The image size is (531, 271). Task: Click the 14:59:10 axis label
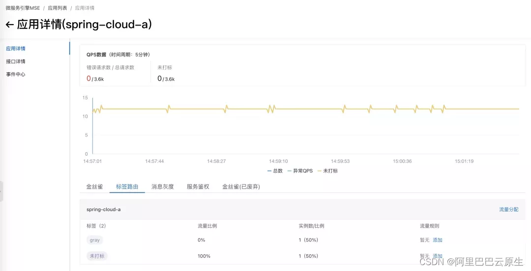pyautogui.click(x=278, y=162)
